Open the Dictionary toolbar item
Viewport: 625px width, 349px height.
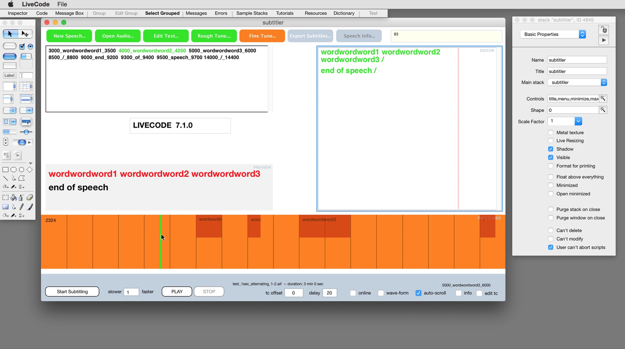coord(344,13)
